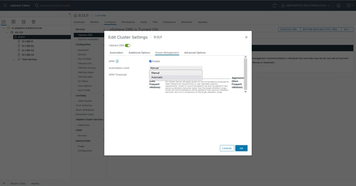Open the Datastores tab

169,22
